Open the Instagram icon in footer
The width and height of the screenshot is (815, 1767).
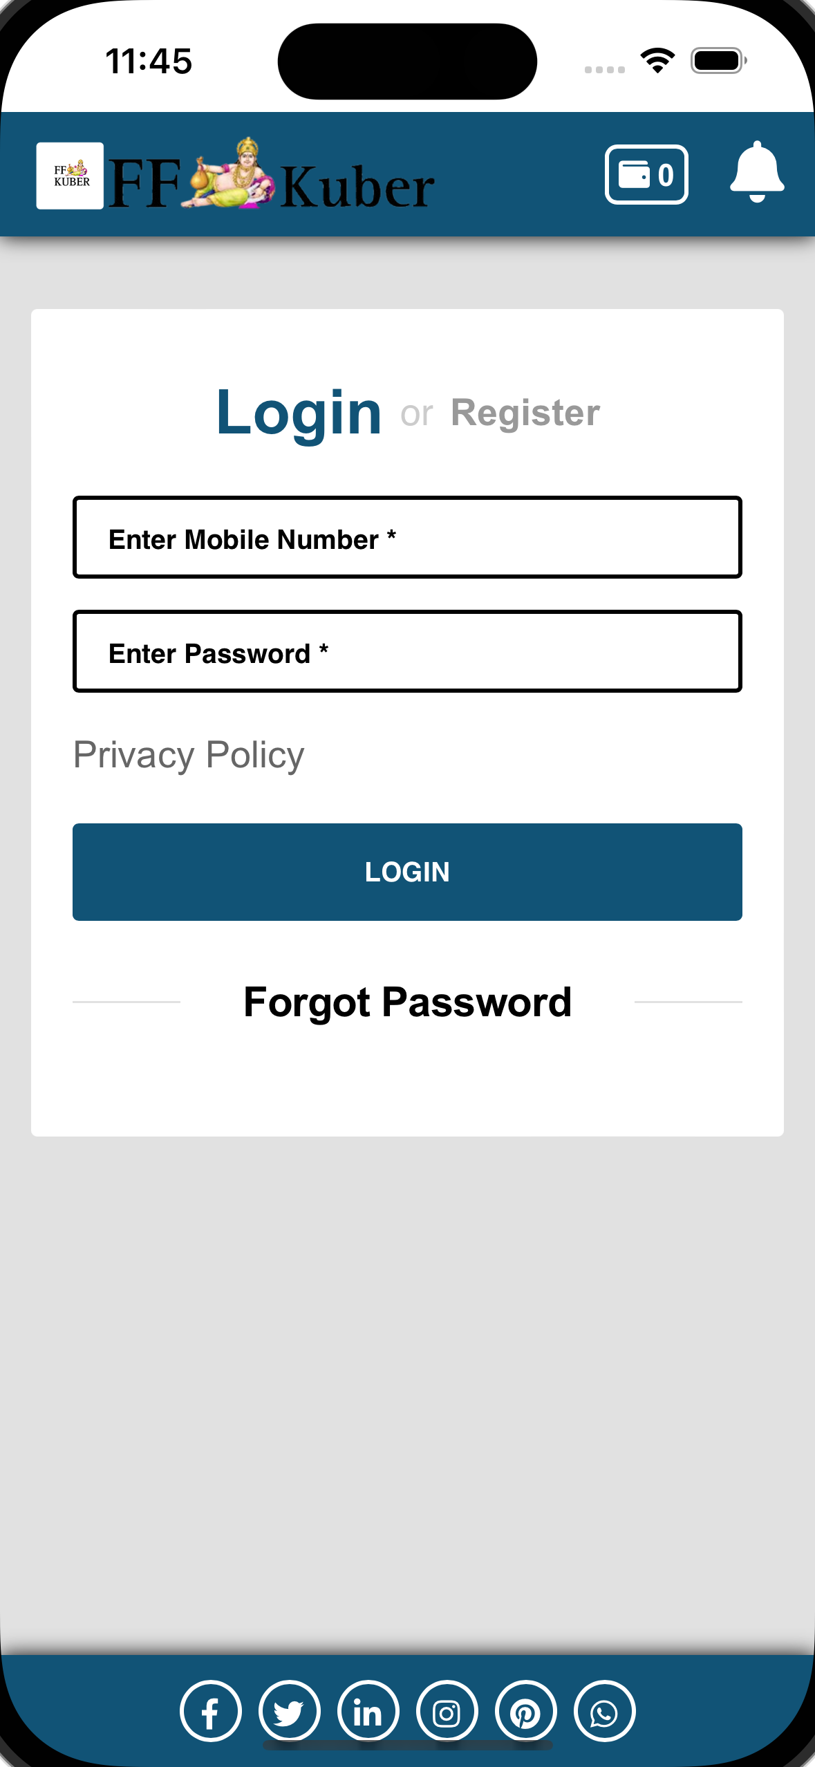447,1712
